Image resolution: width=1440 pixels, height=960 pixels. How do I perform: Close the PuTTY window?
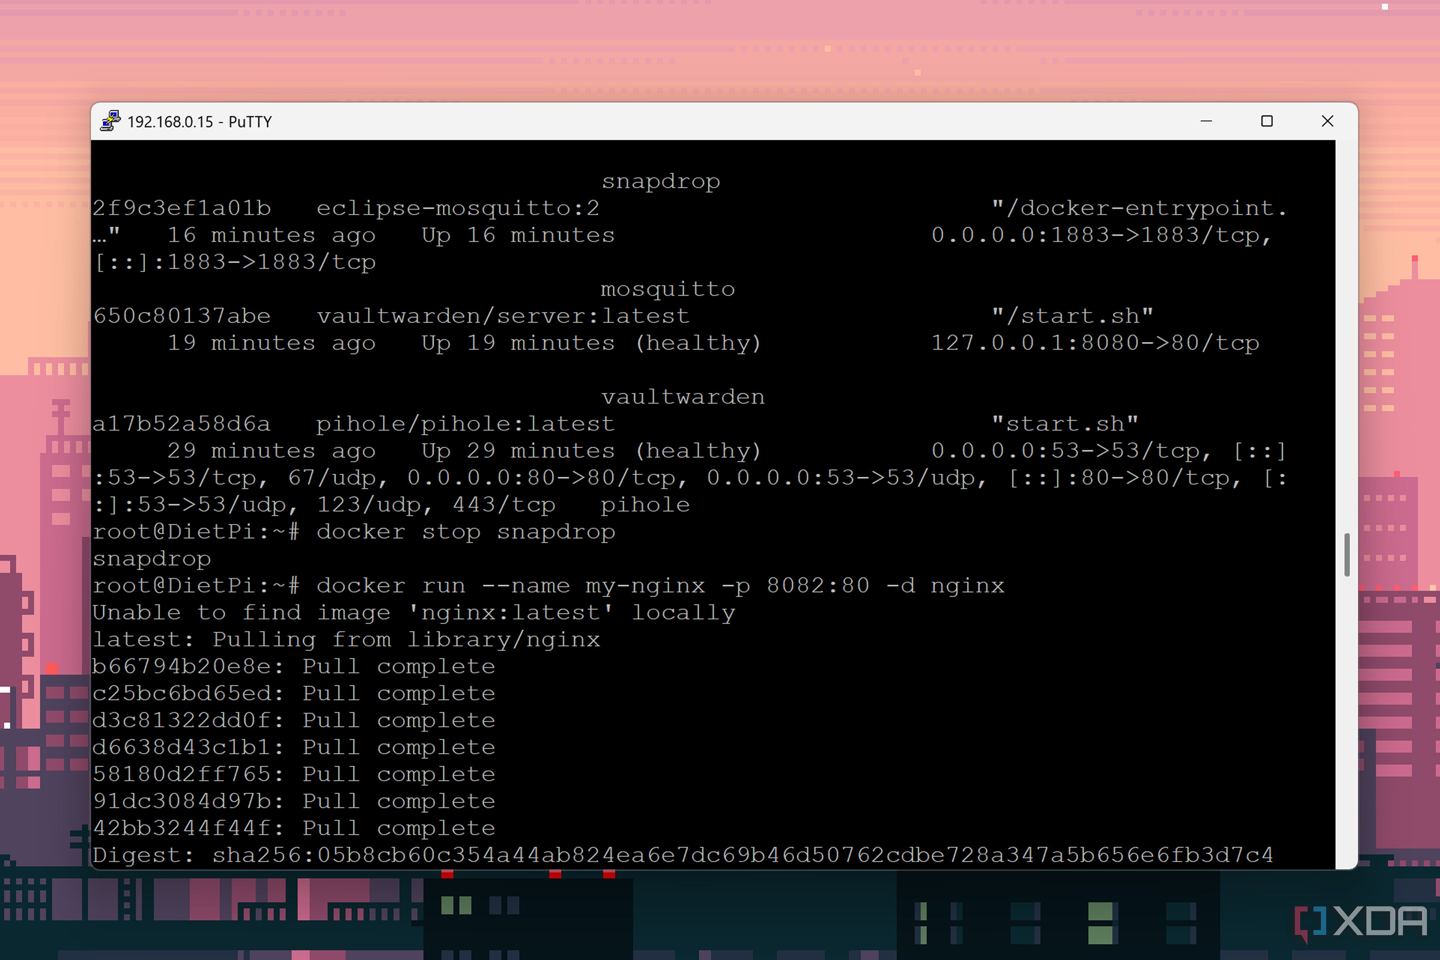click(1327, 121)
